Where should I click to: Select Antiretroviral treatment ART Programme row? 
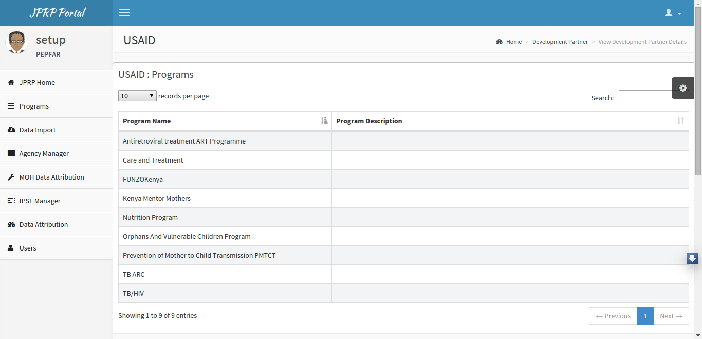[403, 141]
